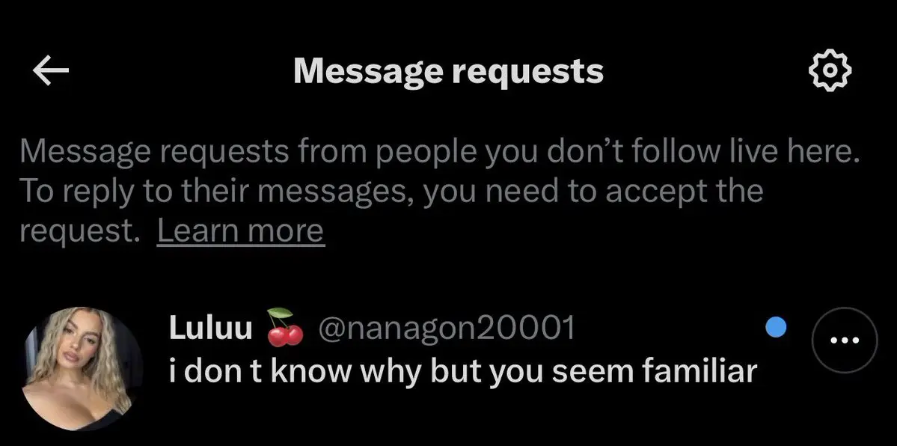Click the "people you don't follow" description line
The width and height of the screenshot is (897, 446).
coord(439,152)
